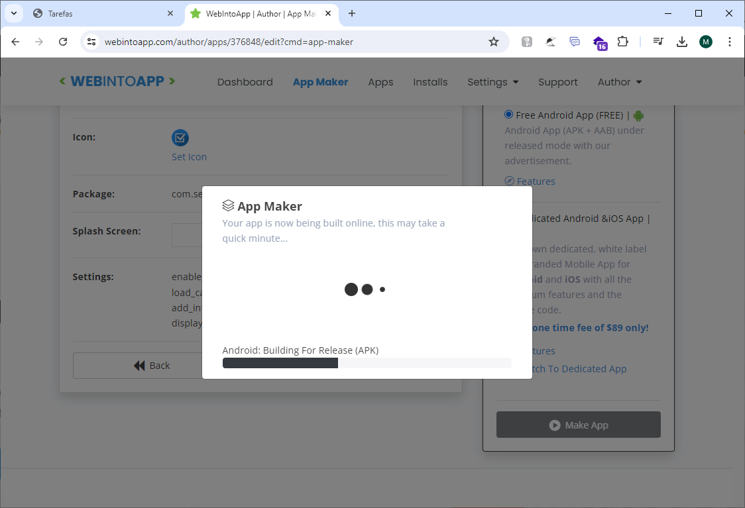Bookmark this page with the star icon
Screen dimensions: 745x508
click(494, 42)
